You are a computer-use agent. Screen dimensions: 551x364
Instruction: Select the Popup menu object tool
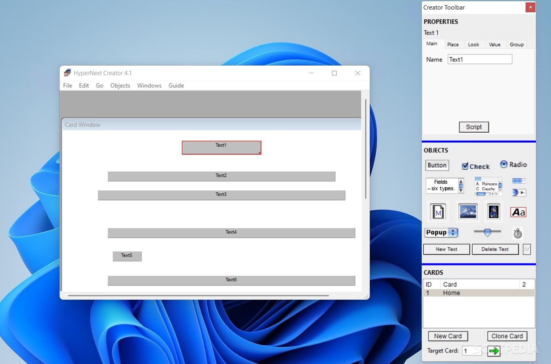click(x=442, y=232)
